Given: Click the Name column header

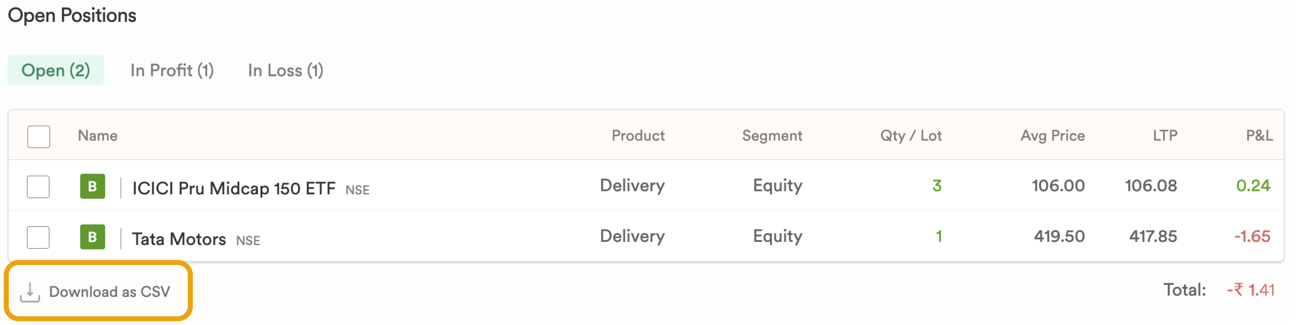Looking at the screenshot, I should [98, 136].
